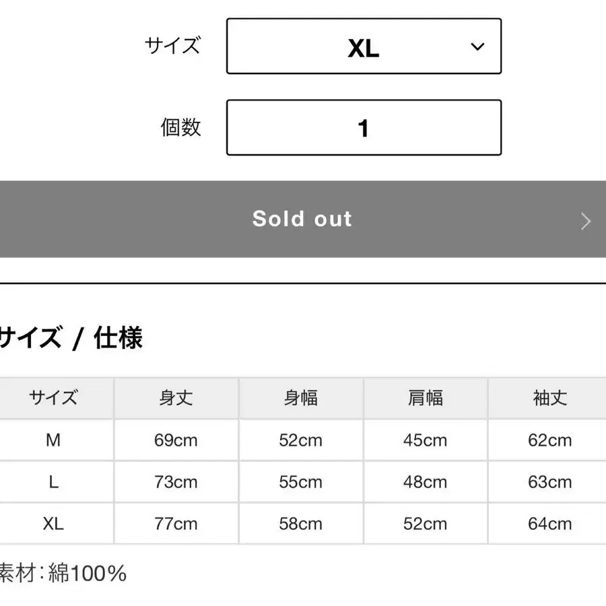Select the M row label in the size table
Screen dimensions: 606x606
pos(53,440)
